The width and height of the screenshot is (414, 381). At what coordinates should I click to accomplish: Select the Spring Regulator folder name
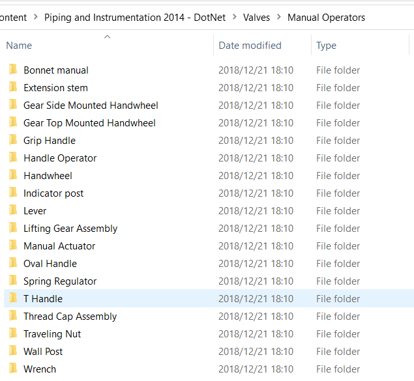point(60,281)
